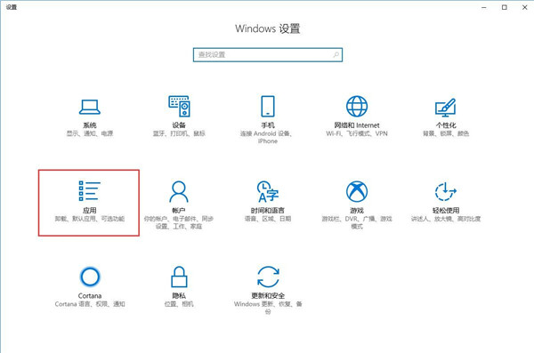This screenshot has height=353, width=534.
Task: Focus the 查找设置 search field
Action: pos(268,55)
